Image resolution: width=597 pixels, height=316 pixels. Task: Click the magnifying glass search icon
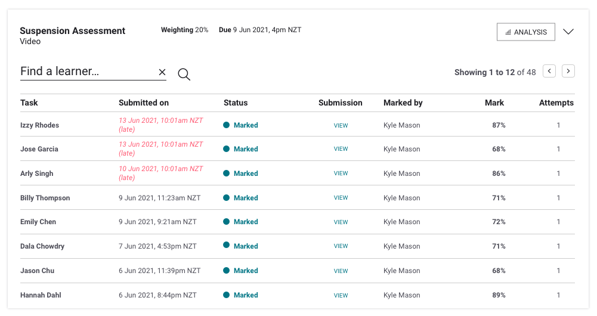(x=184, y=75)
